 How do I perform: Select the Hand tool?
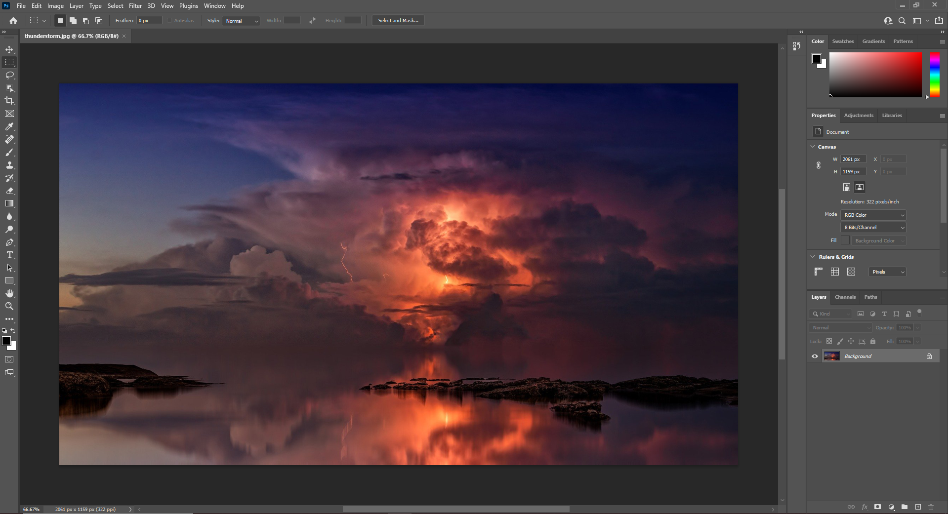(x=9, y=293)
